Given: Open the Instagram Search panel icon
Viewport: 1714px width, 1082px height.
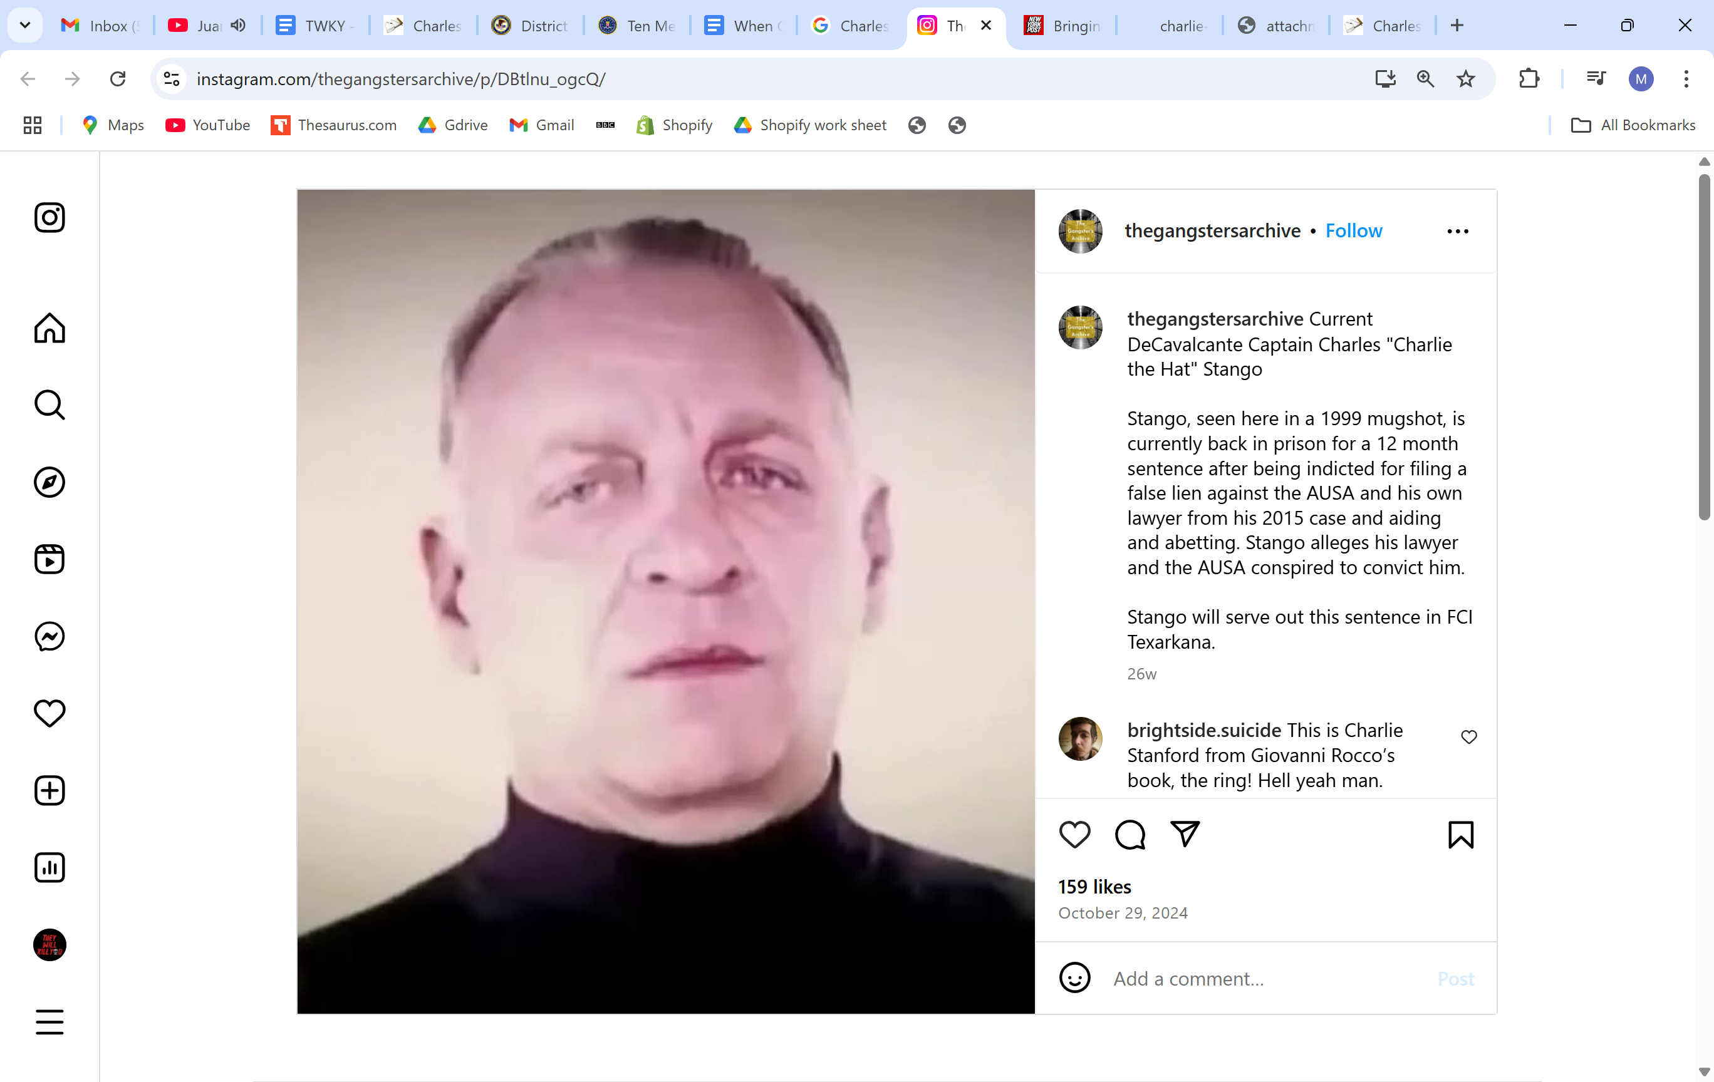Looking at the screenshot, I should pyautogui.click(x=50, y=404).
